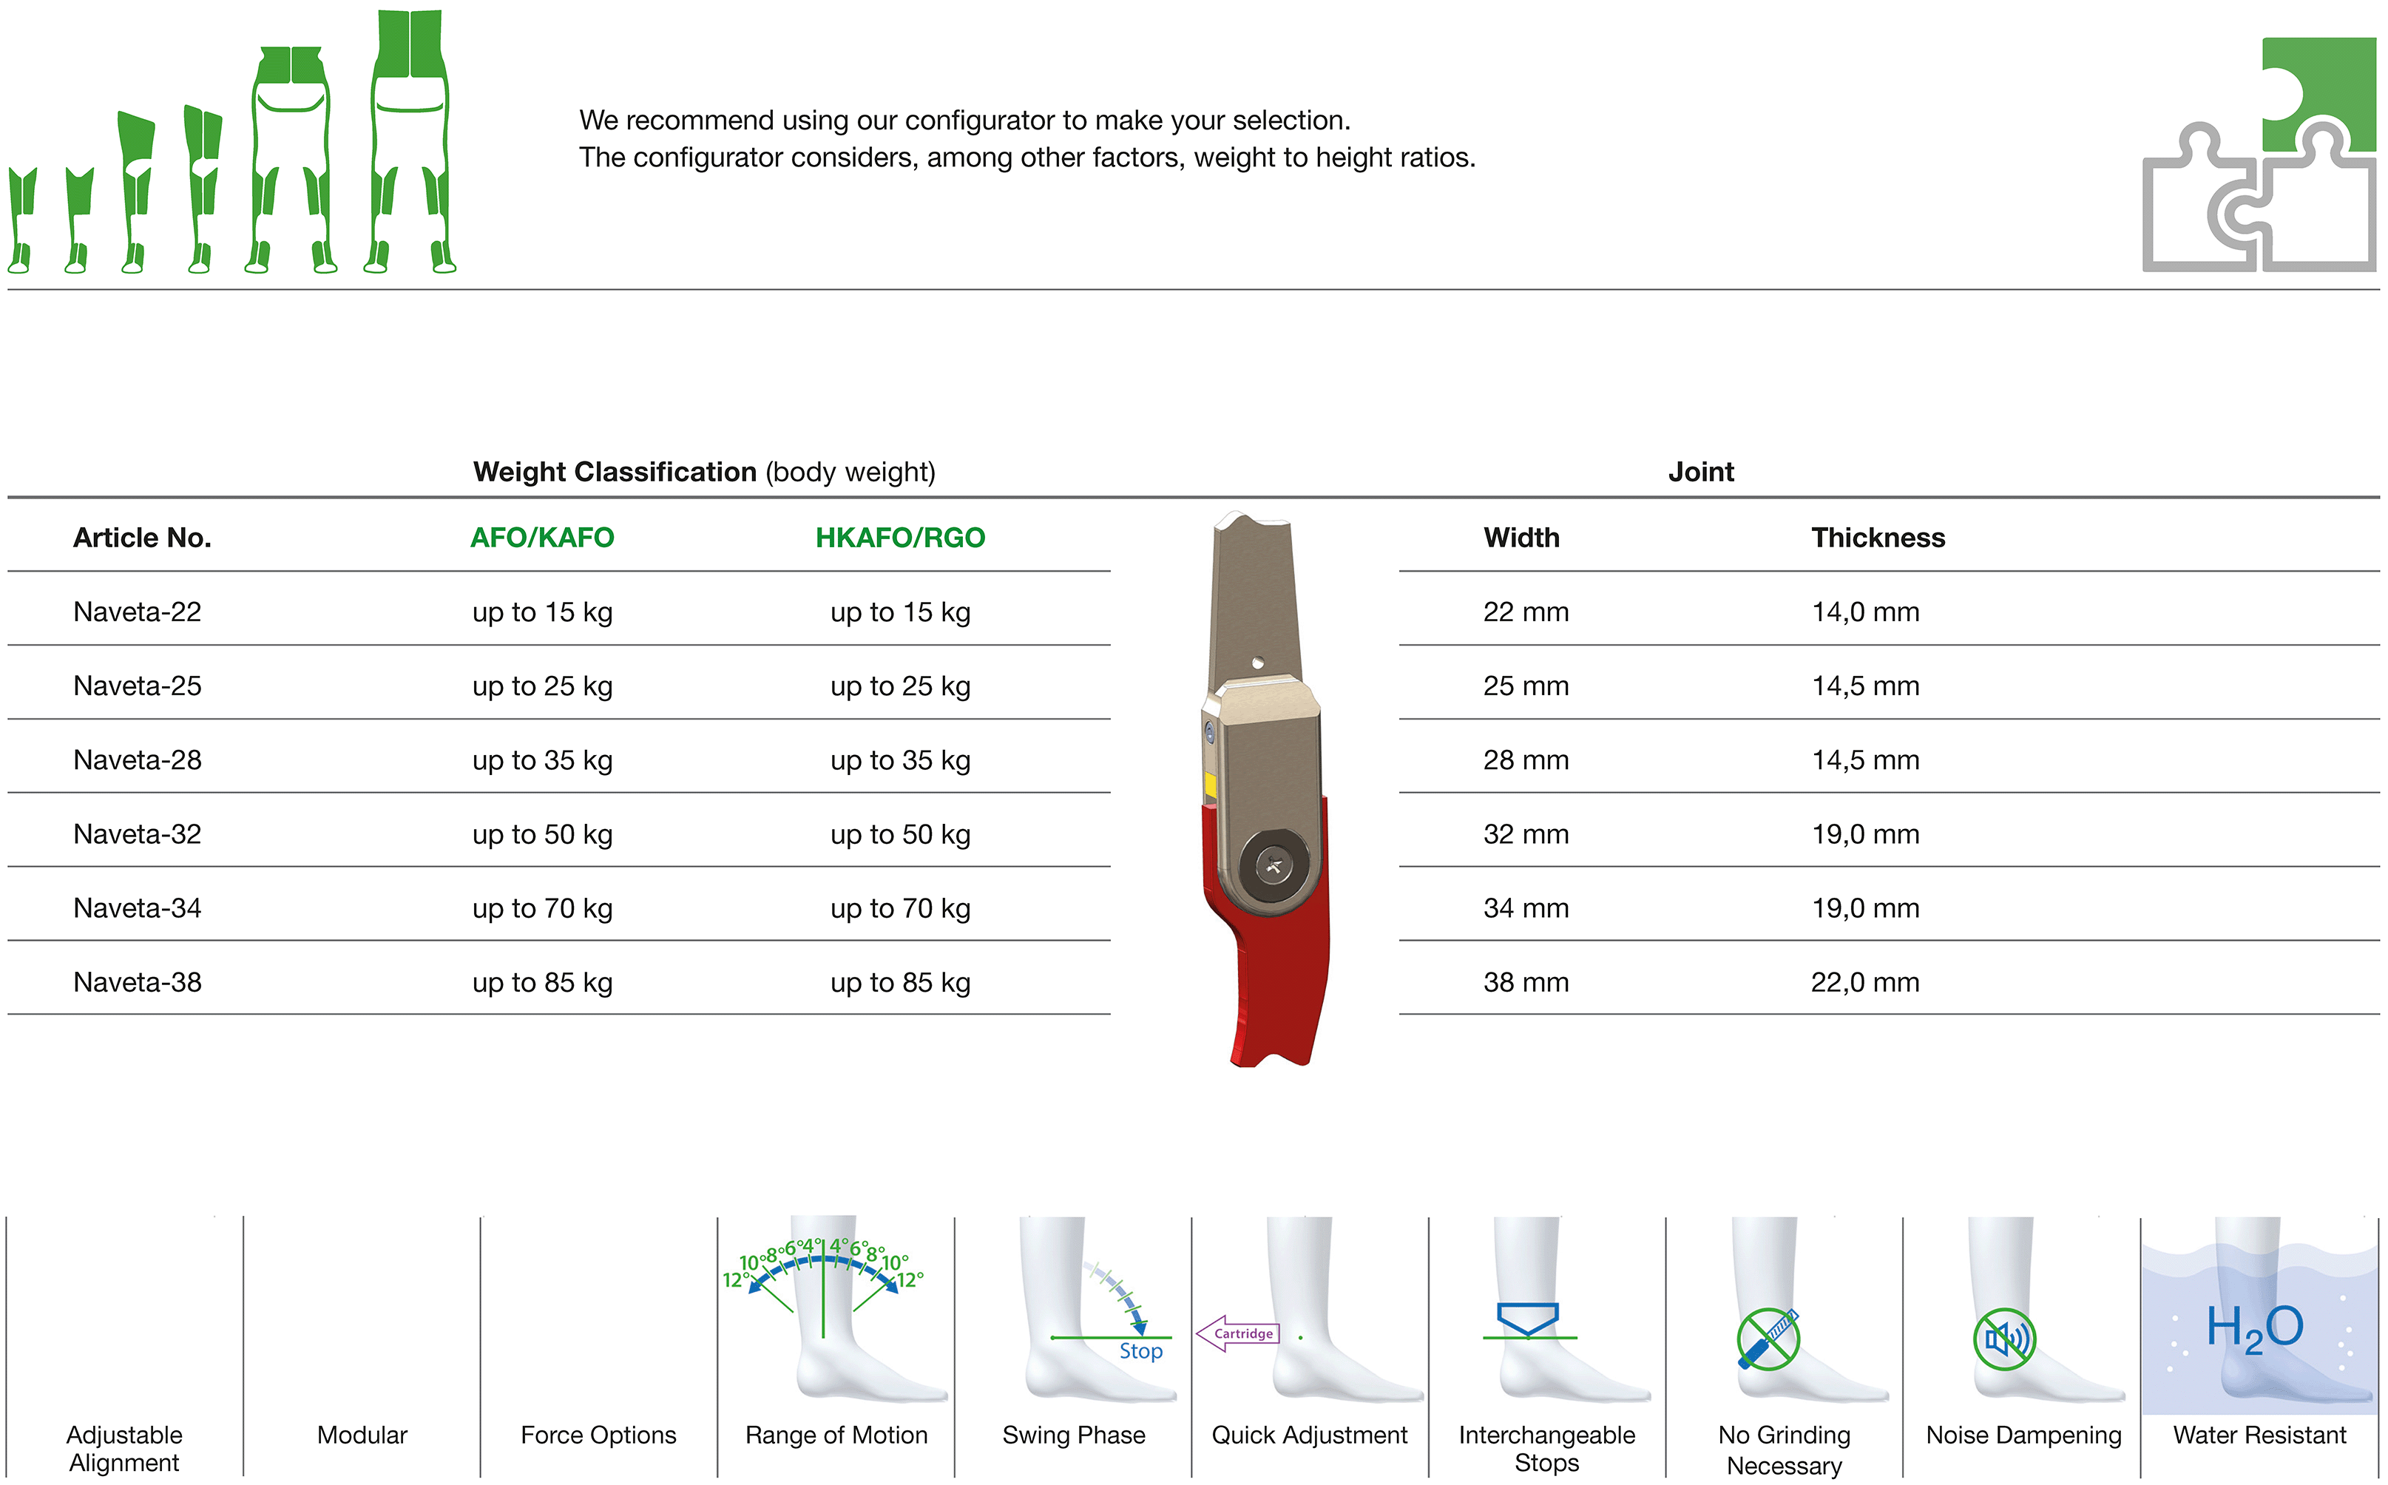
Task: Click HKAFO/RGO value up to 25 kg
Action: tap(901, 686)
